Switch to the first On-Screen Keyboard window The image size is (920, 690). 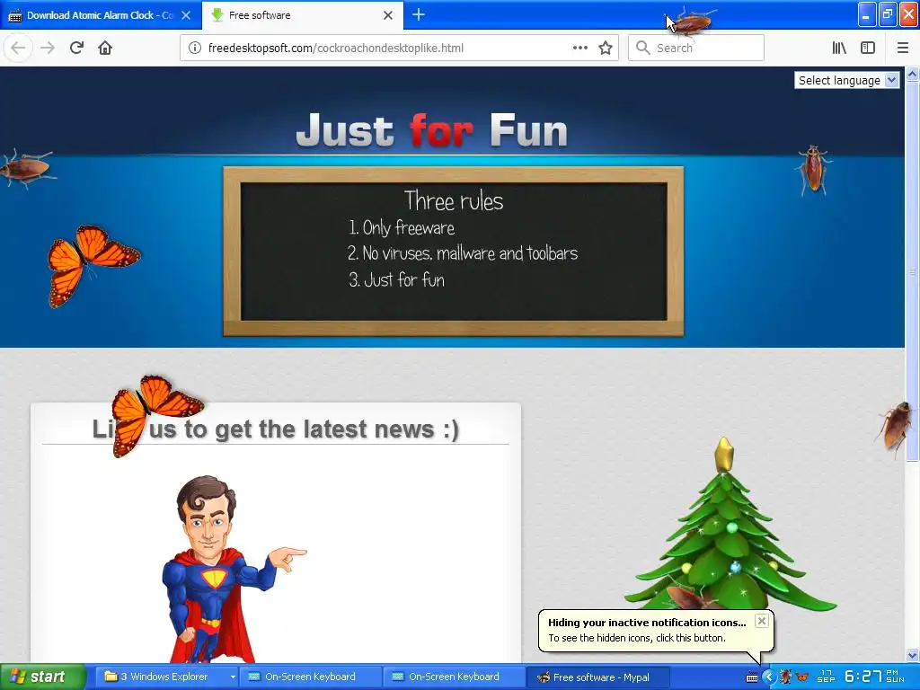[x=311, y=677]
